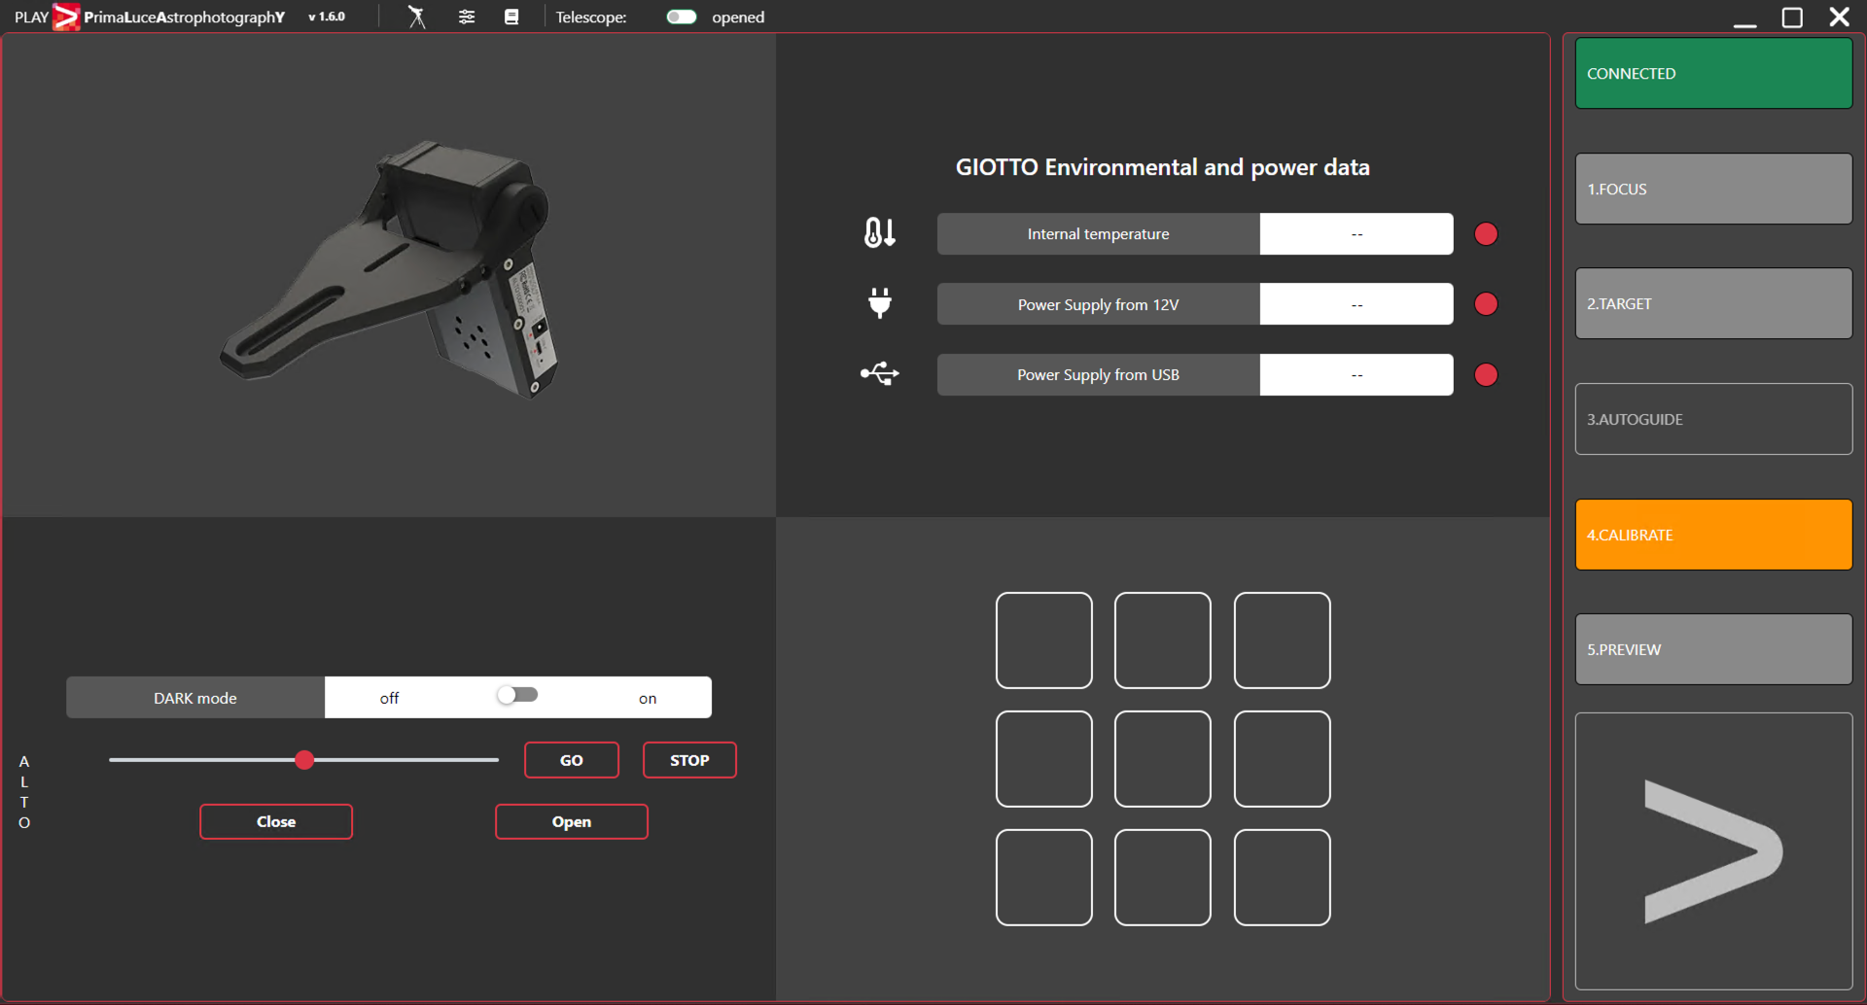1867x1005 pixels.
Task: Select middle-left square in the grid
Action: click(x=1044, y=759)
